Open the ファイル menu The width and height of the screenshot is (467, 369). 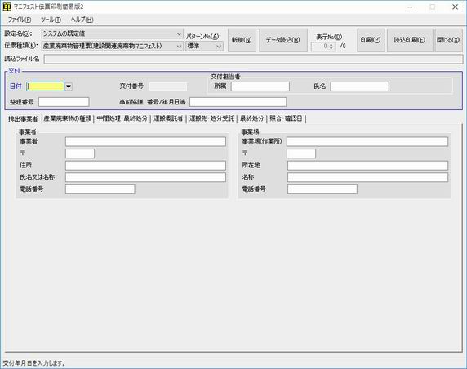tap(20, 20)
